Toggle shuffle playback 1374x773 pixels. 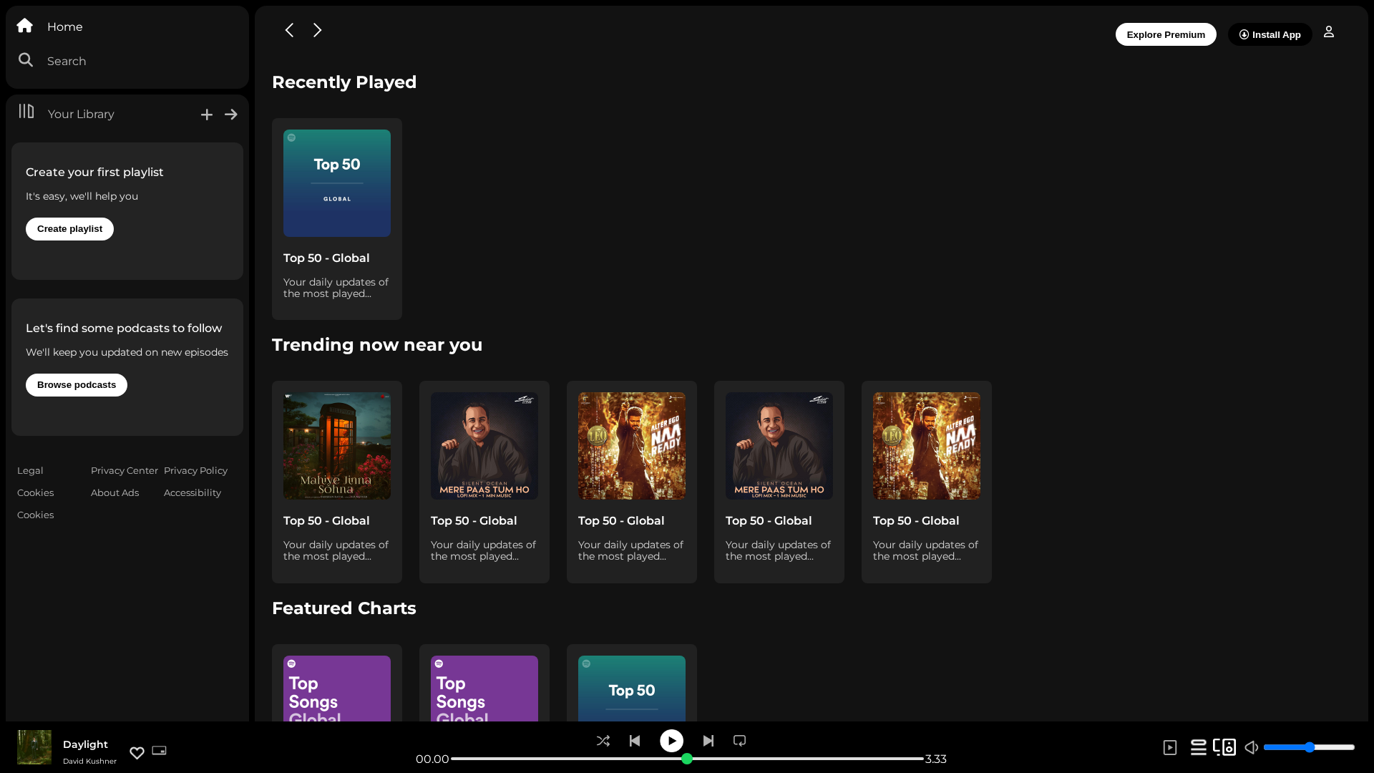click(x=603, y=741)
